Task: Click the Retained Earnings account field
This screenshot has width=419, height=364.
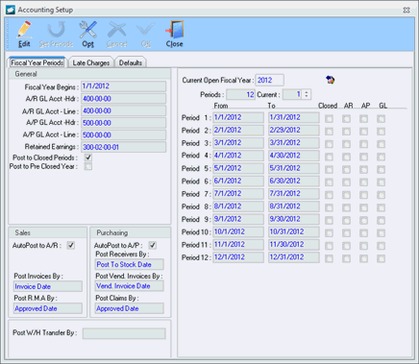Action: click(x=124, y=147)
